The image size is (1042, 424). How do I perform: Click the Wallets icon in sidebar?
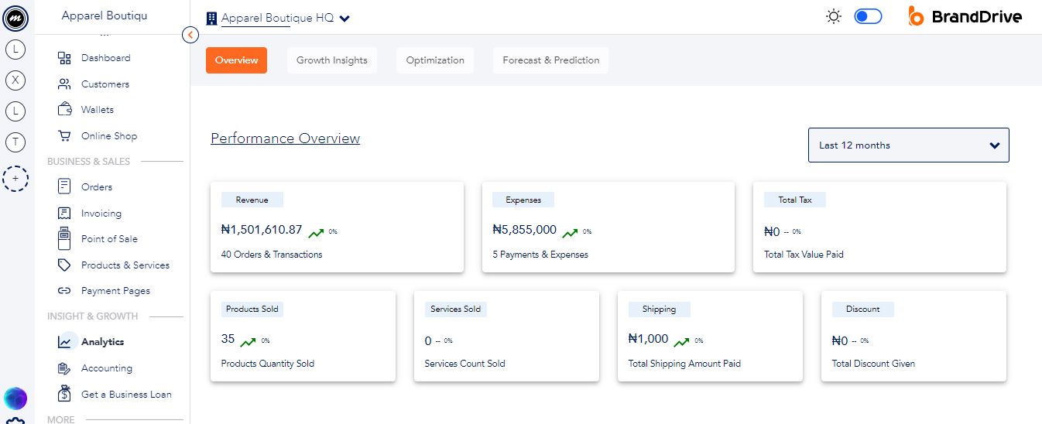(x=65, y=110)
